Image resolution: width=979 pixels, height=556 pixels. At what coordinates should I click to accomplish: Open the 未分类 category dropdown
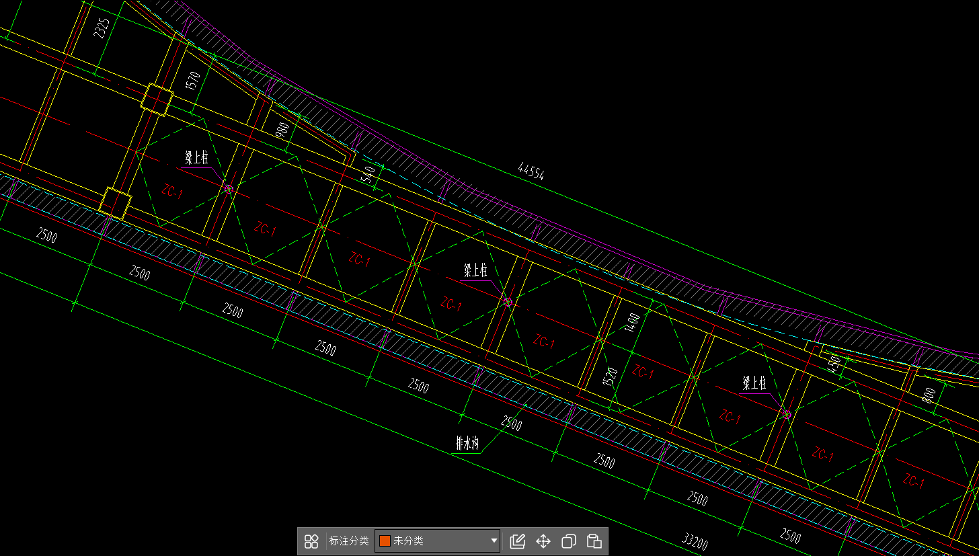tap(437, 541)
